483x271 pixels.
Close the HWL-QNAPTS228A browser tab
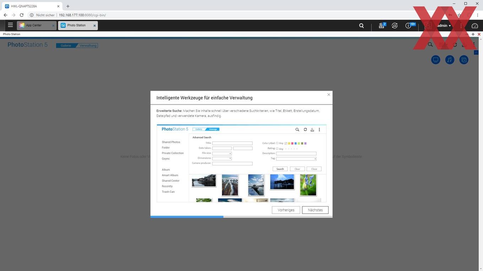pos(58,6)
